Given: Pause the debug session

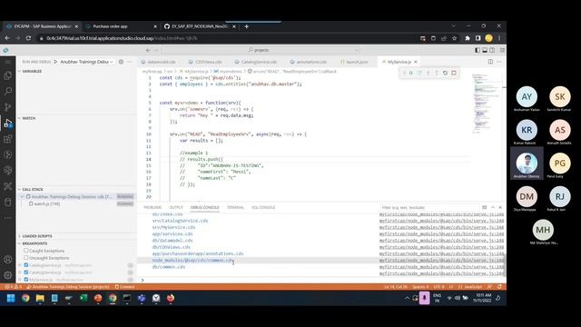Looking at the screenshot, I should pos(411,73).
